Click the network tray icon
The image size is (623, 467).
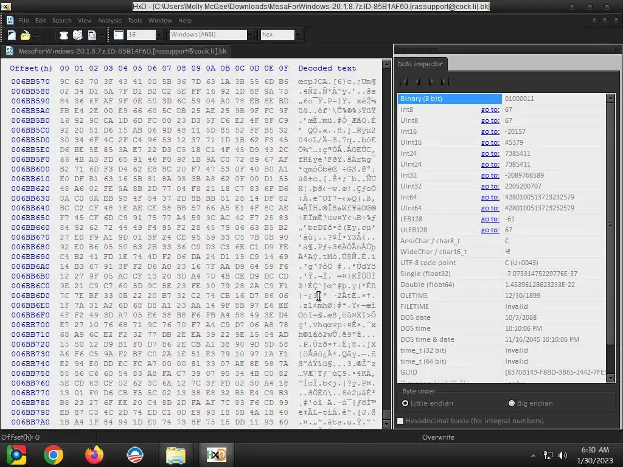pos(548,455)
